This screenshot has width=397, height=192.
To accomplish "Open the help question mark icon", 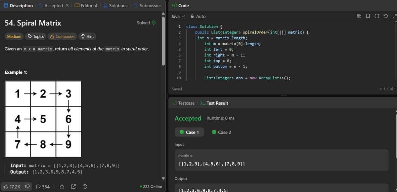I will [85, 186].
